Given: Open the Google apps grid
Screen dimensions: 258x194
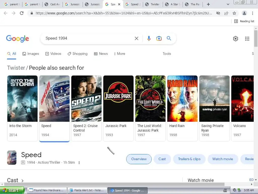Looking at the screenshot, I should tap(247, 39).
